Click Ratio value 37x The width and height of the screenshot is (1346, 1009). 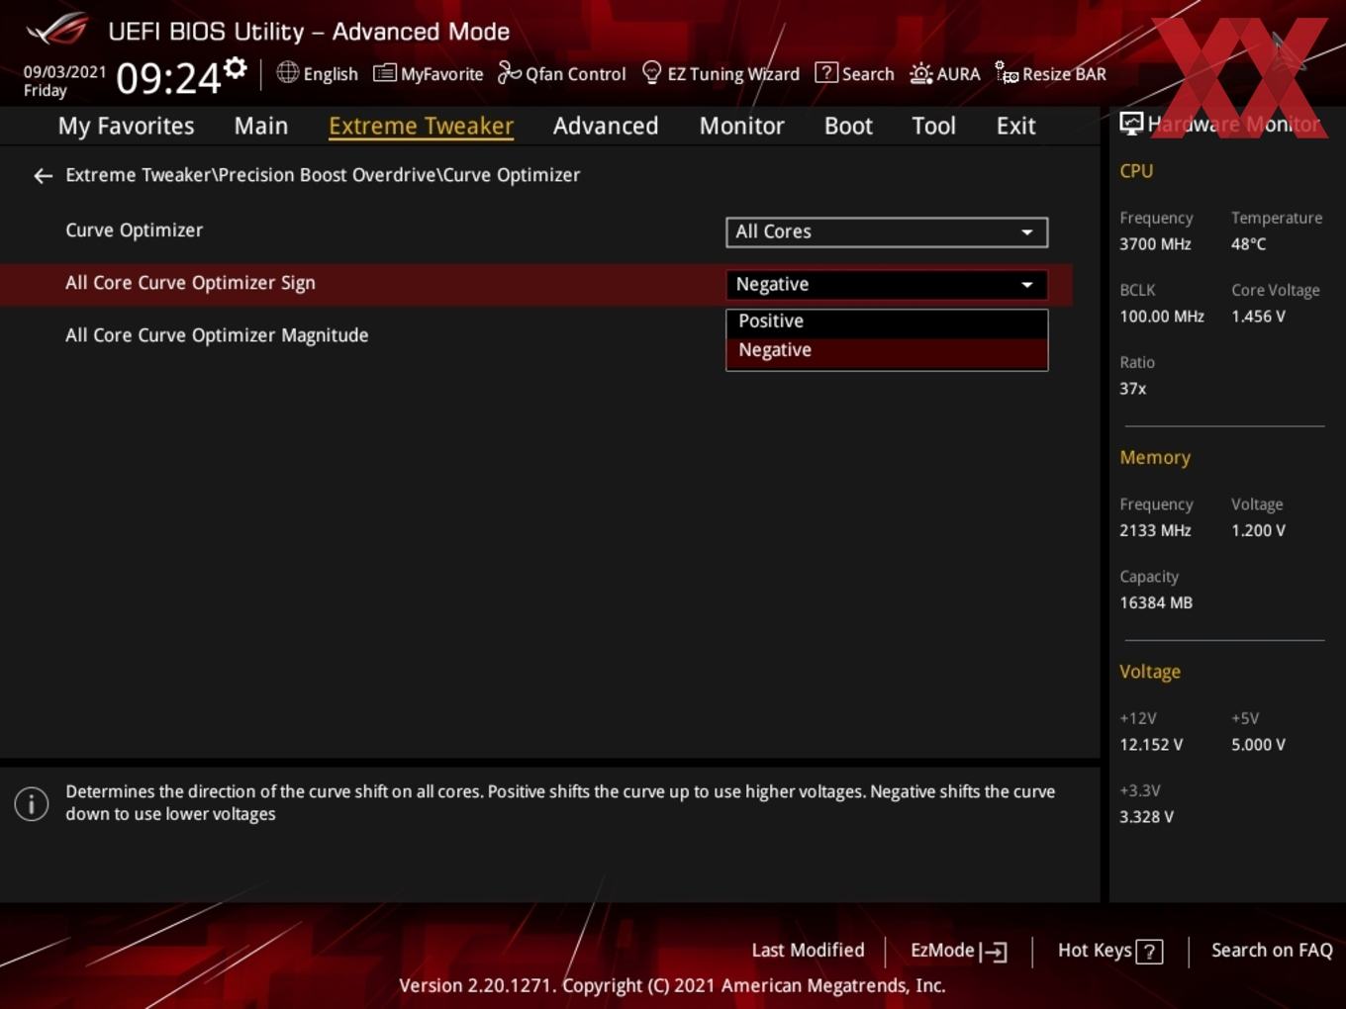(x=1132, y=389)
